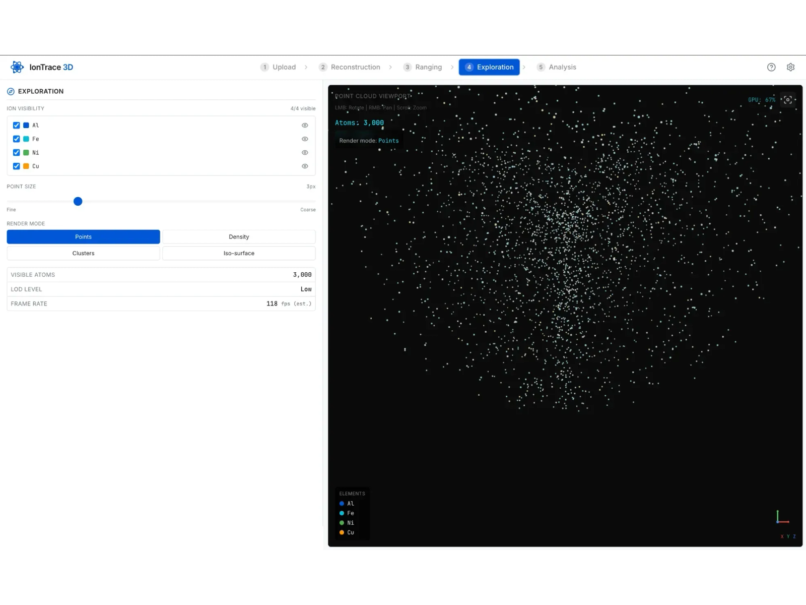This screenshot has height=605, width=806.
Task: Click the IonTrace 3D atom logo
Action: pos(17,67)
